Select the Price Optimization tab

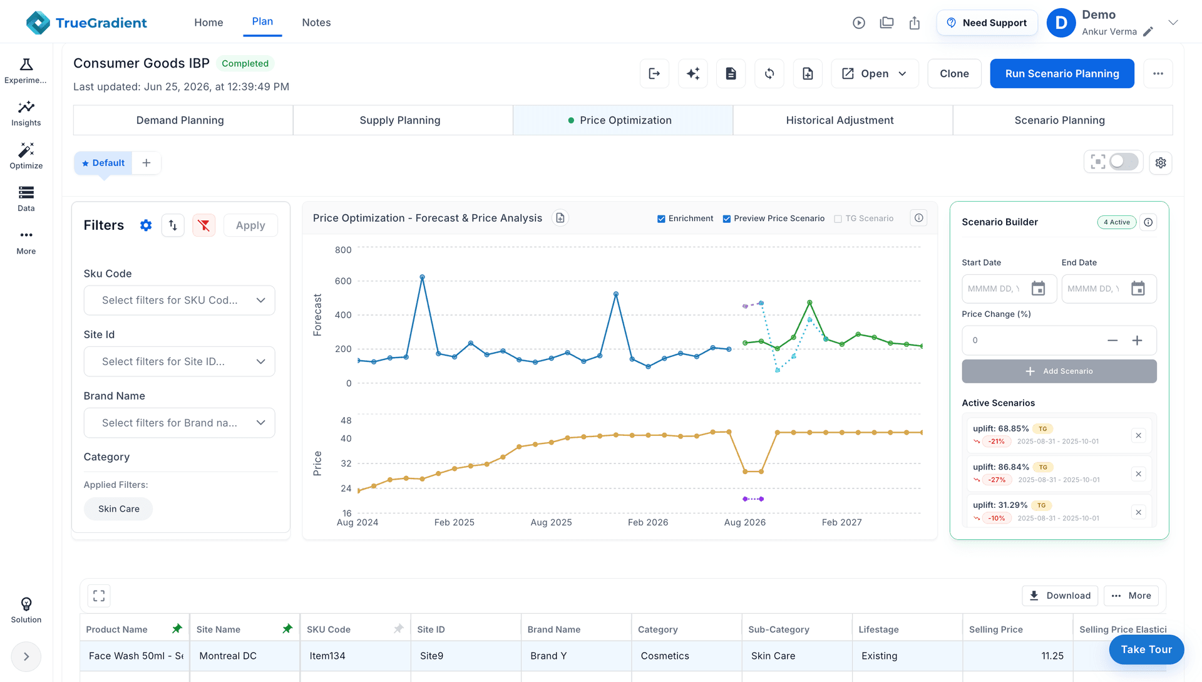[623, 120]
